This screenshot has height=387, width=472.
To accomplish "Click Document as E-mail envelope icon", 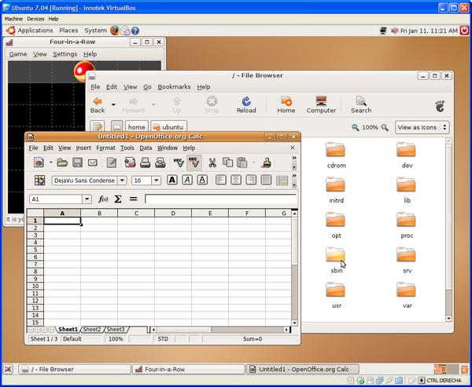I will (x=92, y=162).
